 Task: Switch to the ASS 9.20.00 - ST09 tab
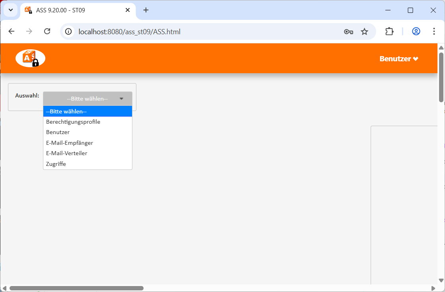point(78,10)
